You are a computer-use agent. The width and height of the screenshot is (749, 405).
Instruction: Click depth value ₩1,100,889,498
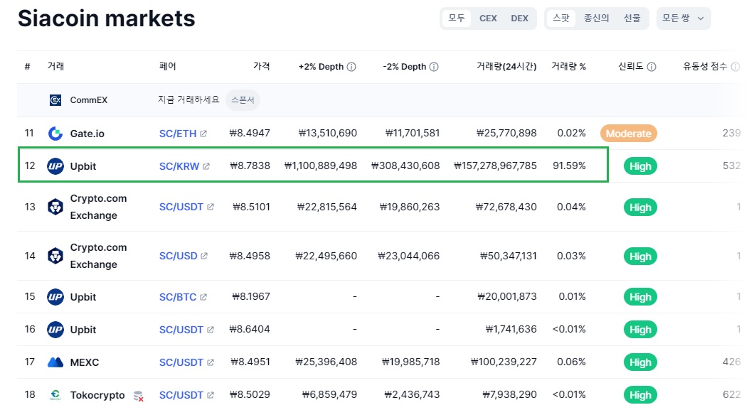tap(321, 166)
